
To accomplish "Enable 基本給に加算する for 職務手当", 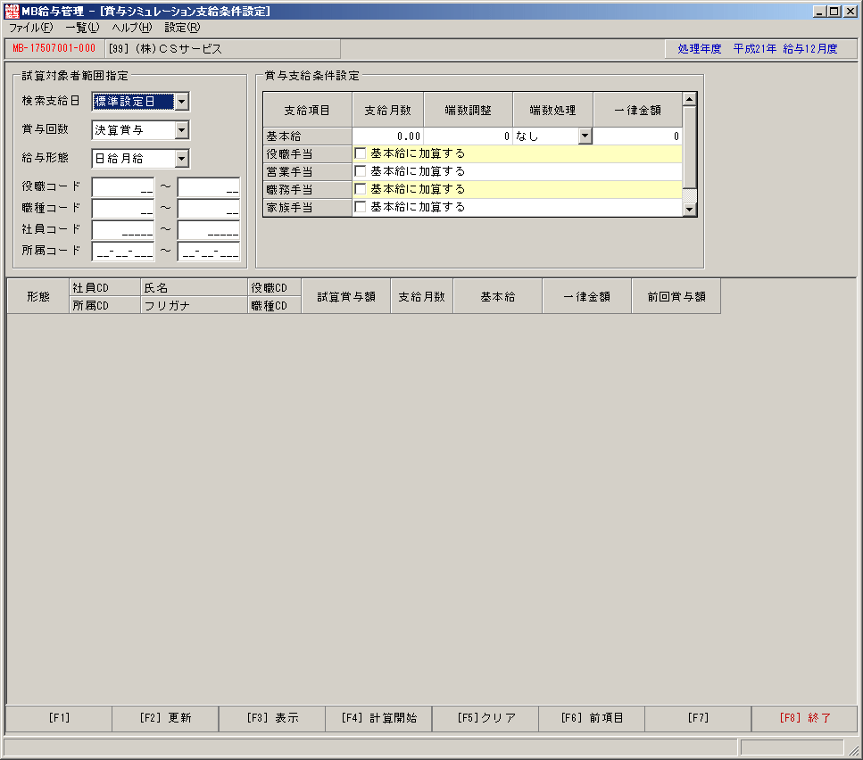I will pos(361,189).
